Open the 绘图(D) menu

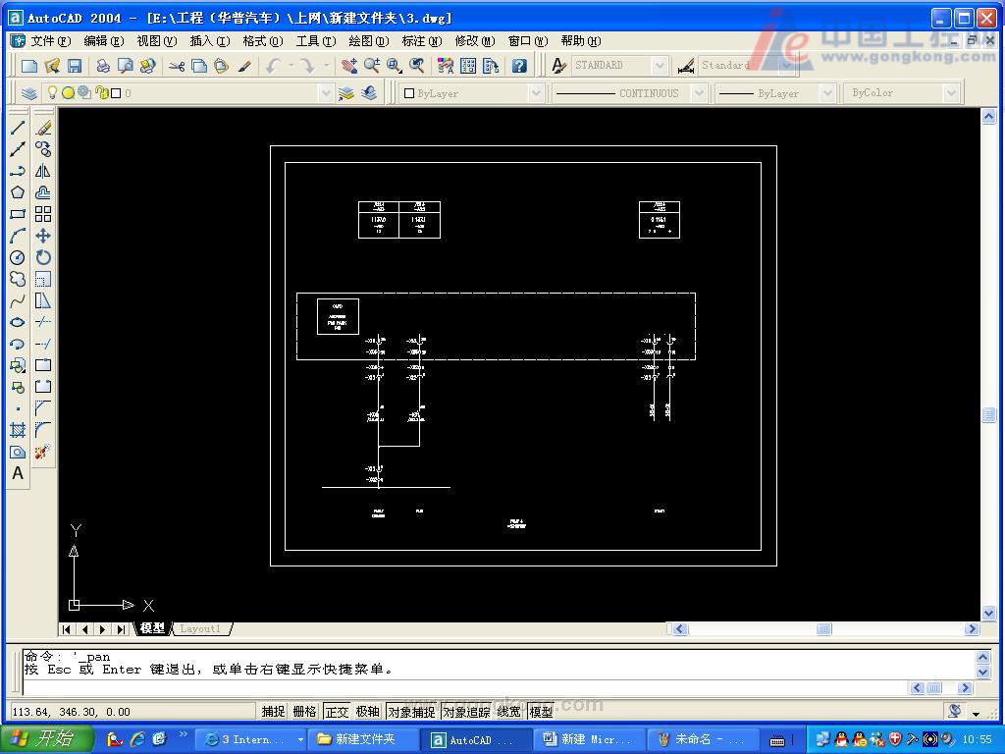369,41
